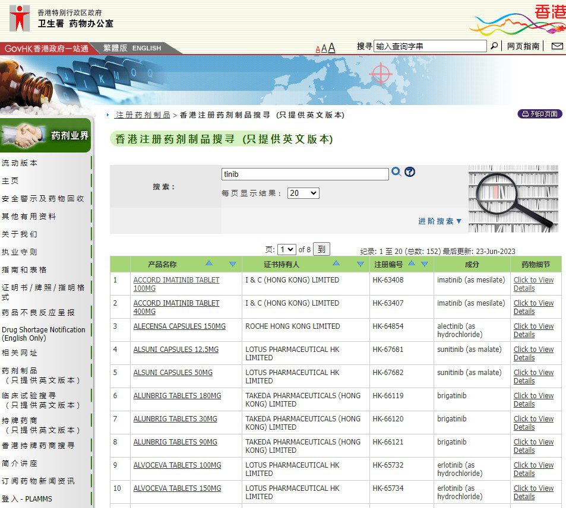Viewport: 566px width, 508px height.
Task: Open 安全警示及药物回收 sidebar item
Action: pos(43,198)
